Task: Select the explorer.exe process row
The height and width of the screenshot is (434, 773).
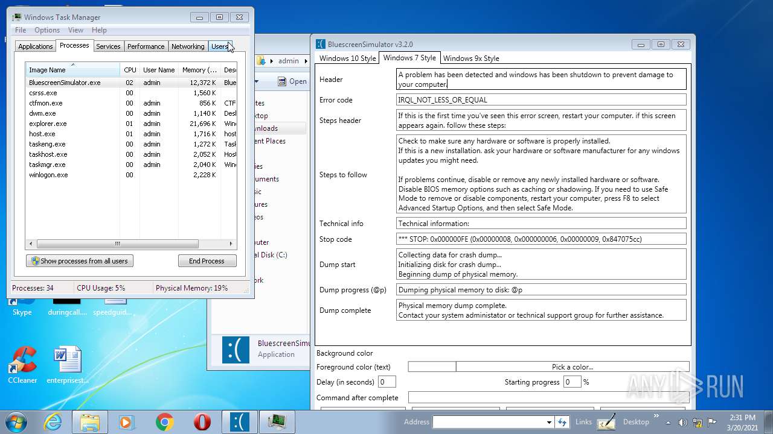Action: 131,124
